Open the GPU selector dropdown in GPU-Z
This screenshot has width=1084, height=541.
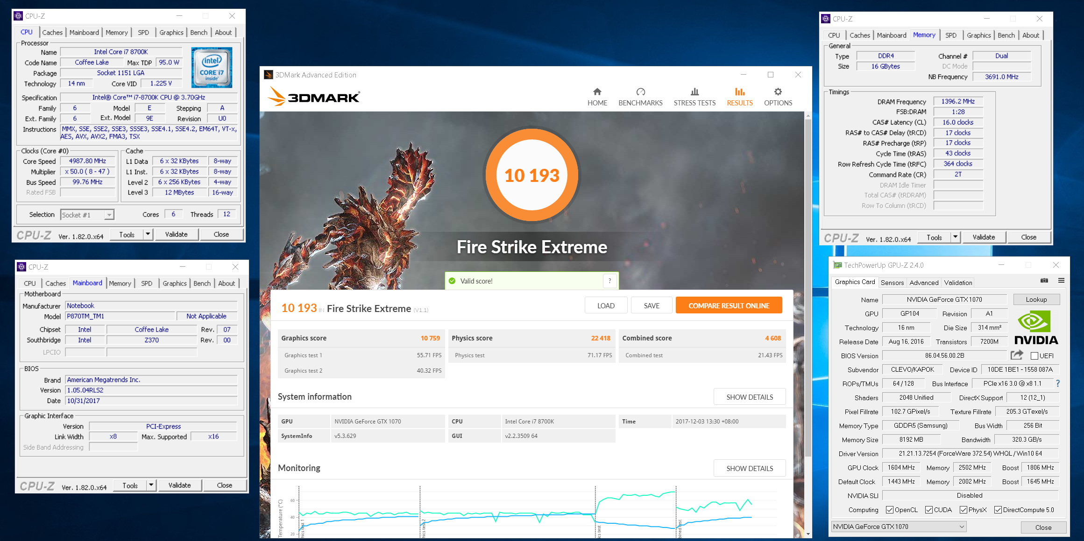[899, 527]
